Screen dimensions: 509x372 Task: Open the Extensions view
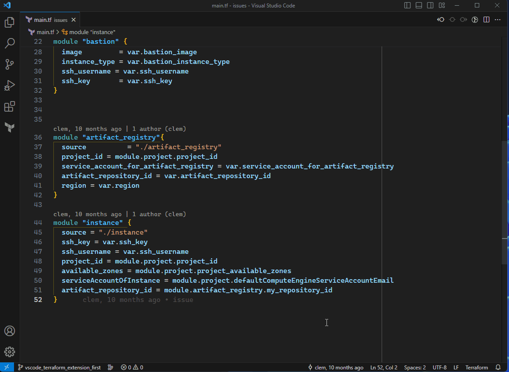[10, 106]
